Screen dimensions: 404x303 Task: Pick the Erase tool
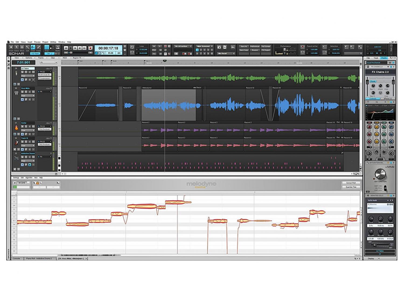pos(39,47)
